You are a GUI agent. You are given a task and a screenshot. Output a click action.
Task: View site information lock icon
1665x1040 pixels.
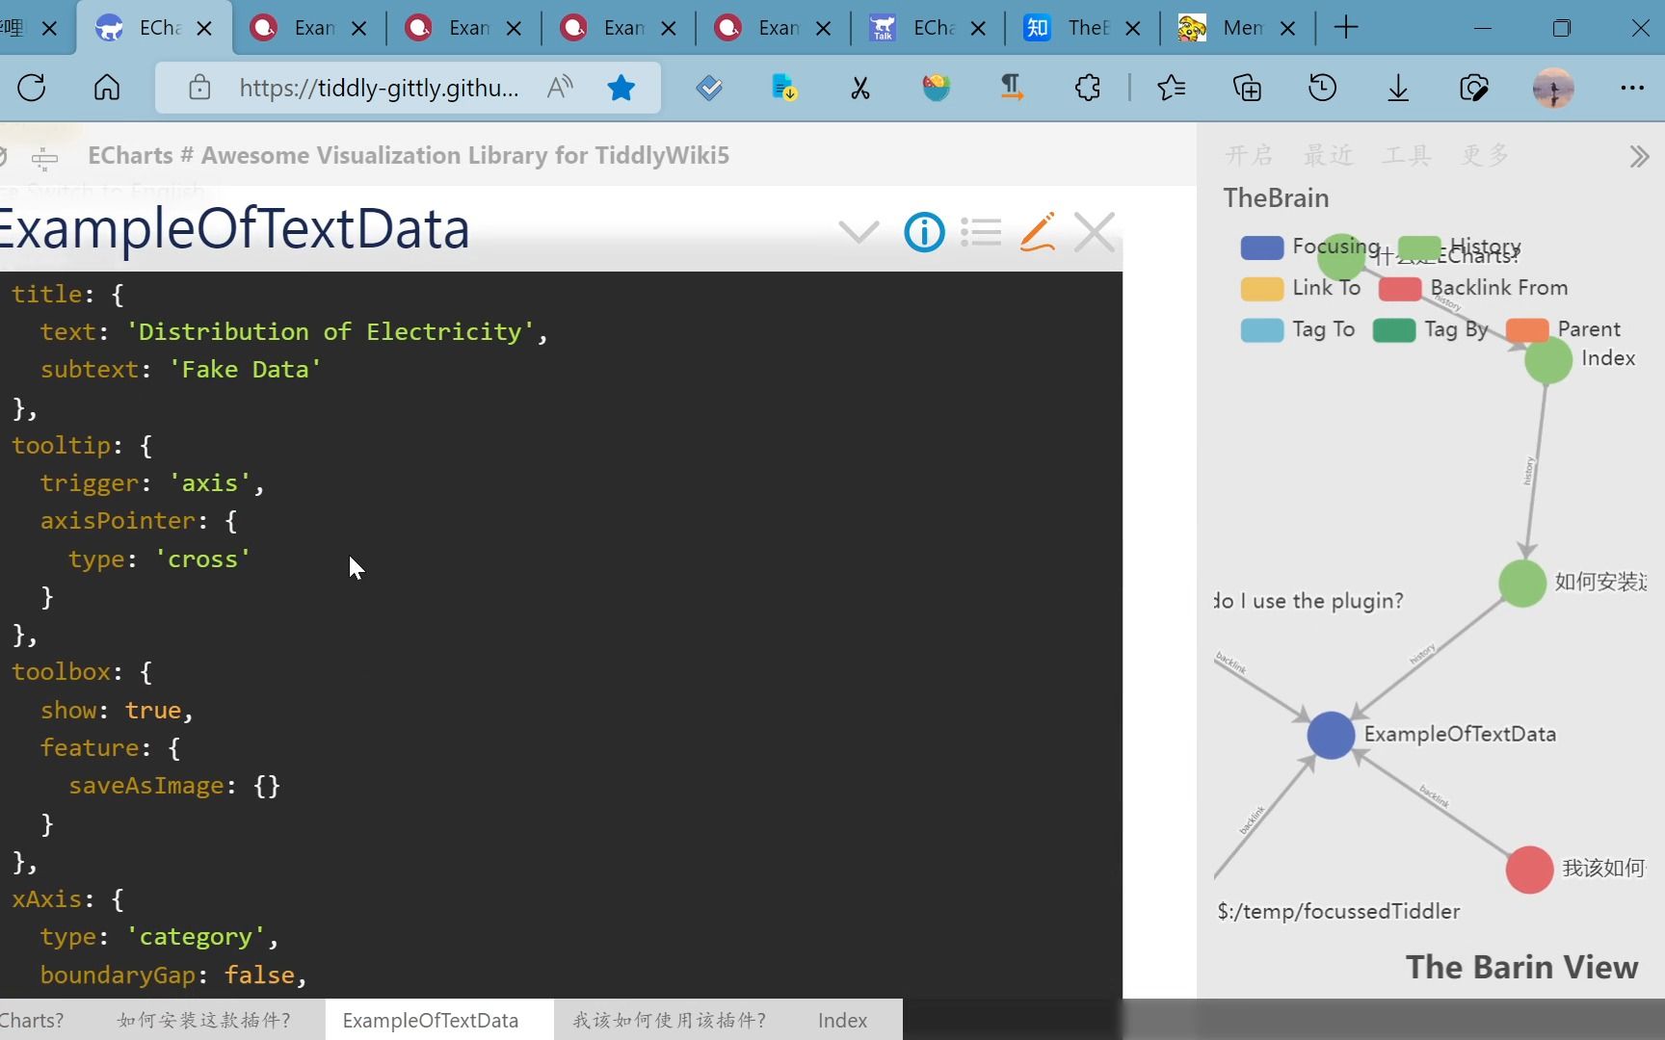tap(199, 88)
